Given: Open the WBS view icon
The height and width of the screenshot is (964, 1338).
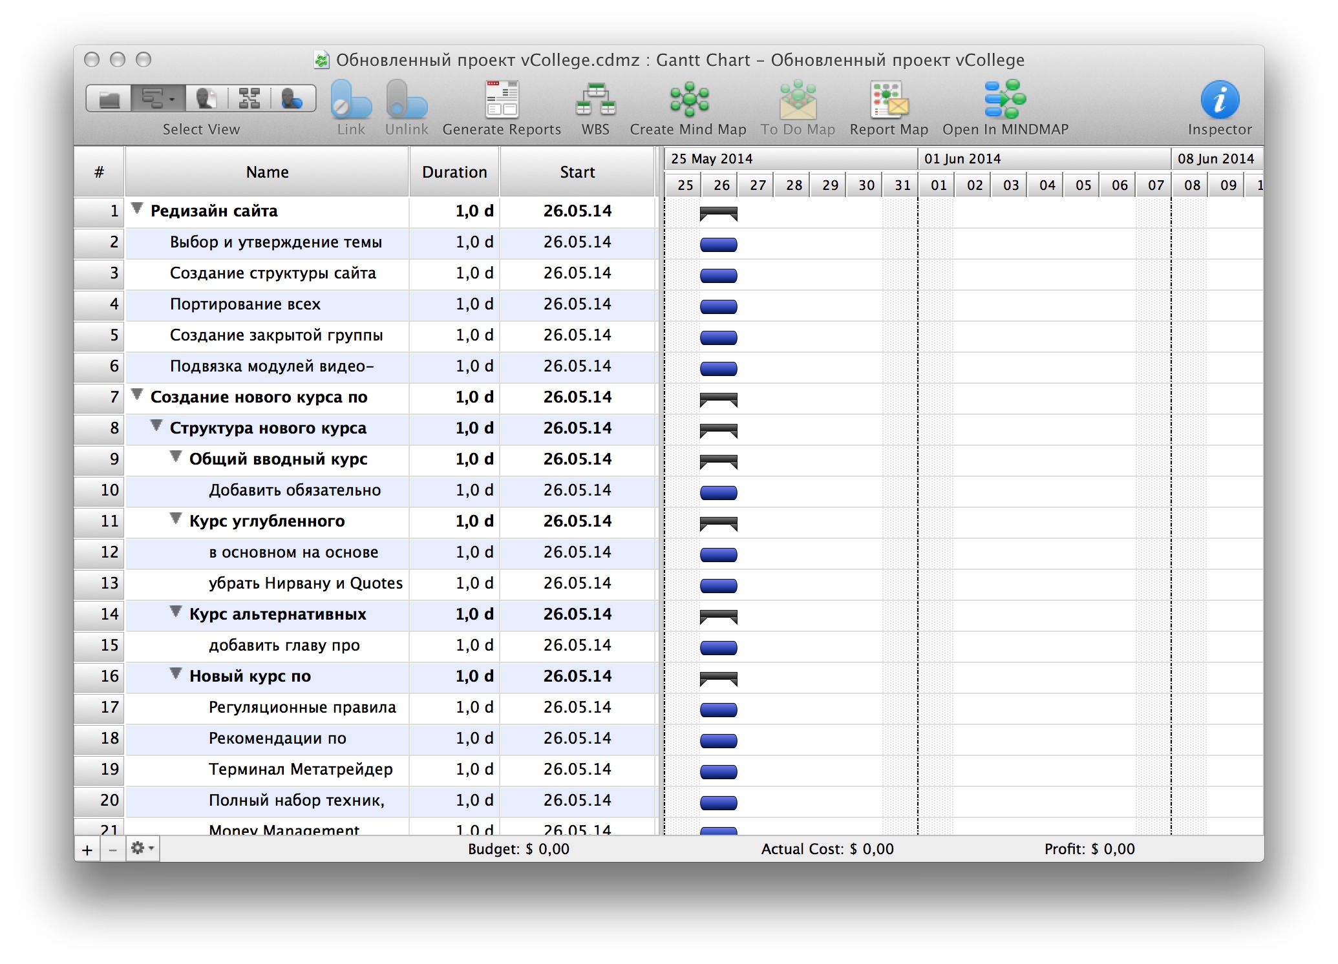Looking at the screenshot, I should [x=595, y=100].
